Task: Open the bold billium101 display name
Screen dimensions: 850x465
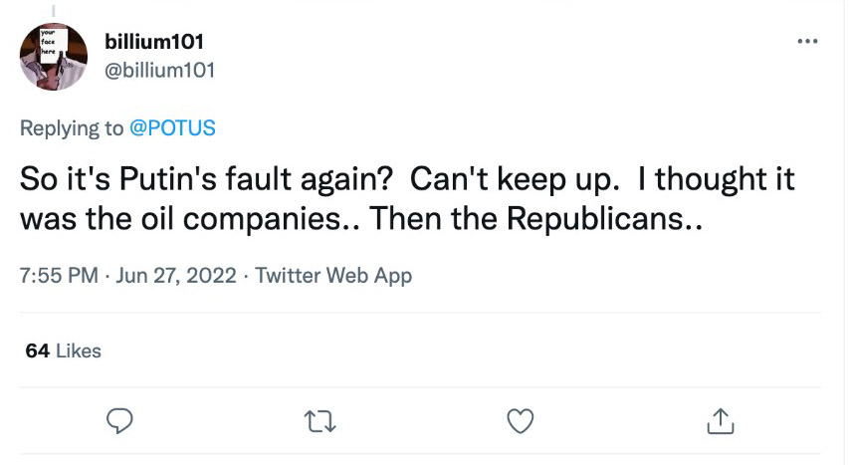Action: (x=154, y=42)
